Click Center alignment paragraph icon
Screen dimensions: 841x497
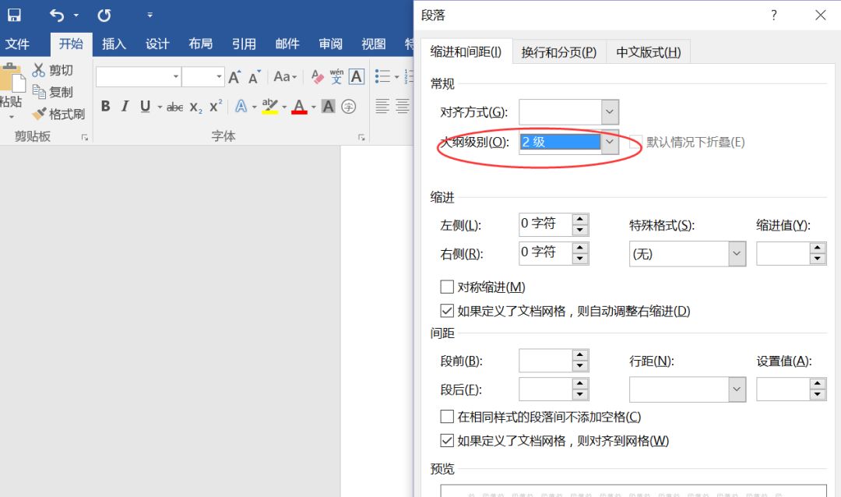403,106
